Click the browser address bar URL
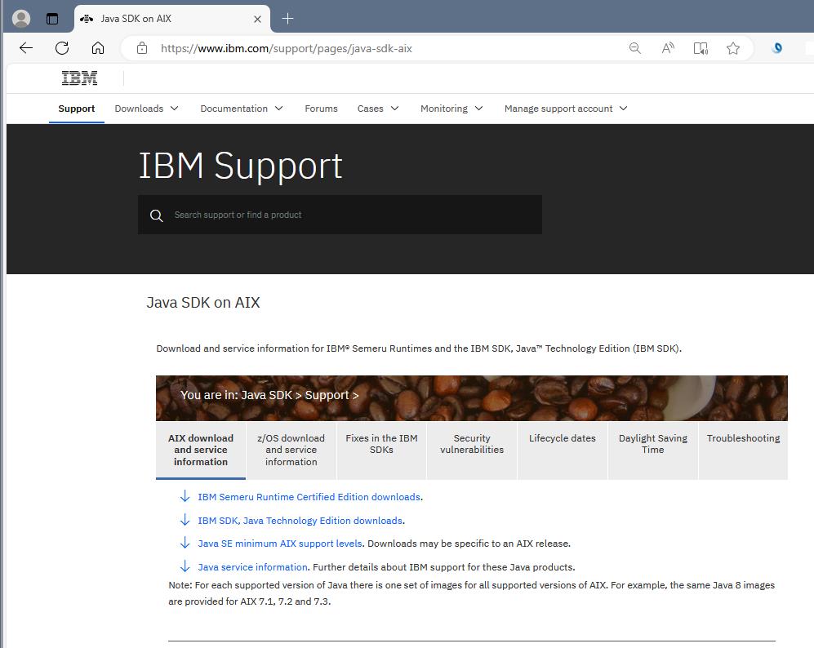 tap(286, 48)
